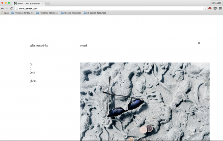
Task: Open the Apps grid shortcut
Action: (5, 13)
